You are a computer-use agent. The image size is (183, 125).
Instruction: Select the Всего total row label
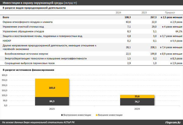click(x=6, y=18)
